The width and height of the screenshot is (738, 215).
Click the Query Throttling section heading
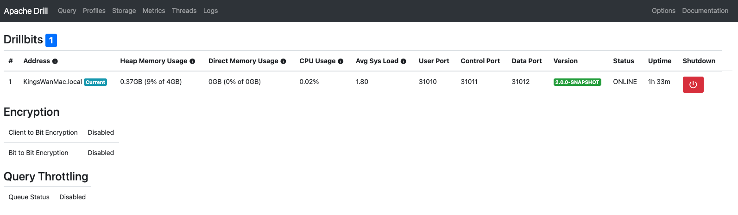(x=46, y=177)
